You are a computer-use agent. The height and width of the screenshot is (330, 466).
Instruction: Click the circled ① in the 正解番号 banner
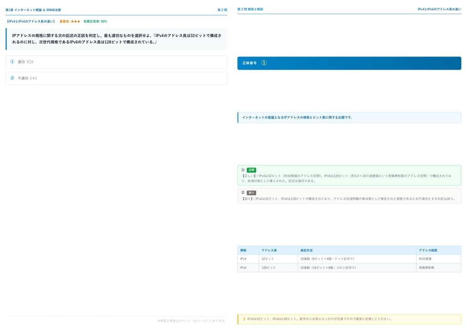pyautogui.click(x=264, y=63)
